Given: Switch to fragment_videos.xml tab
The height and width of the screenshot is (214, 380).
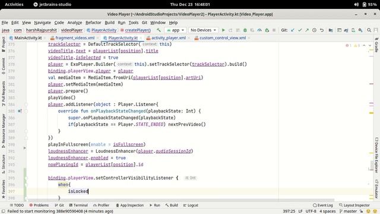Looking at the screenshot, I should tap(72, 38).
